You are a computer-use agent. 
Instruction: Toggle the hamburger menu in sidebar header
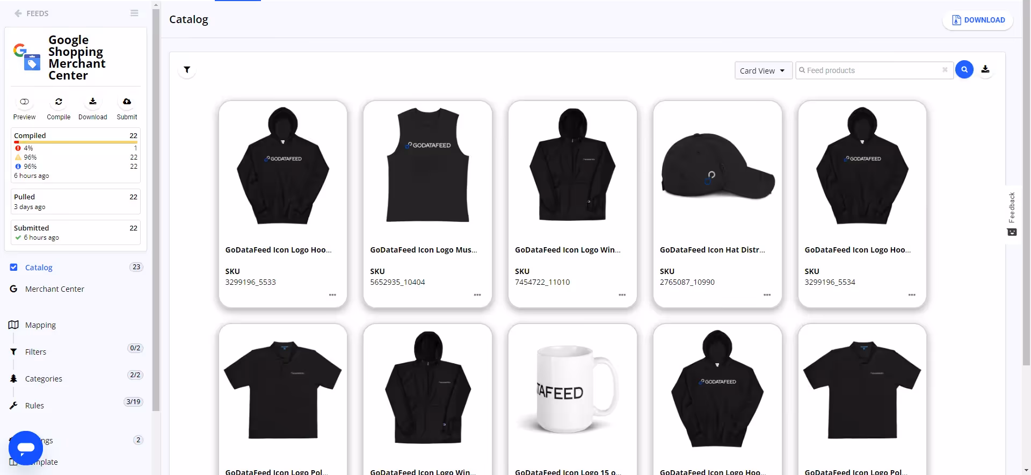click(x=134, y=13)
